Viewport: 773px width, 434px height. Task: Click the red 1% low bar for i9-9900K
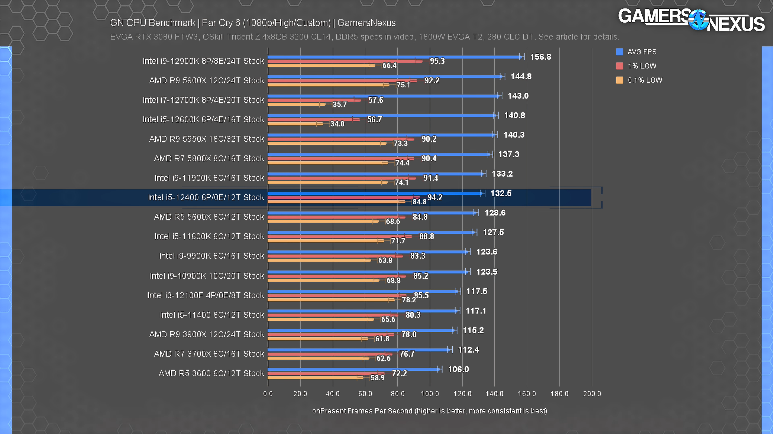[x=335, y=256]
